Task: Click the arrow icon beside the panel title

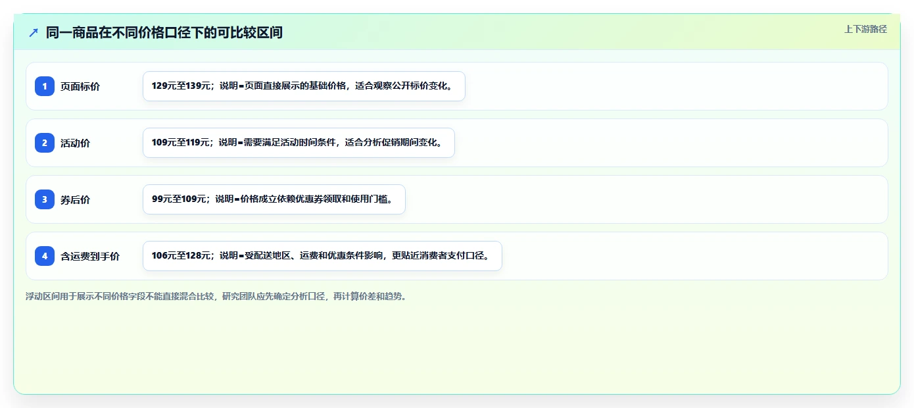Action: [x=34, y=32]
